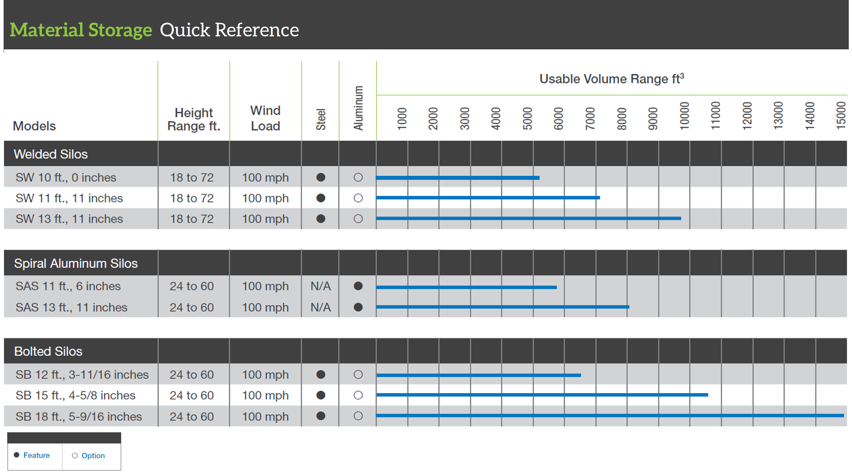Click the N/A Steel cell for SAS 13 ft., 11 inches
852x473 pixels.
tap(321, 307)
